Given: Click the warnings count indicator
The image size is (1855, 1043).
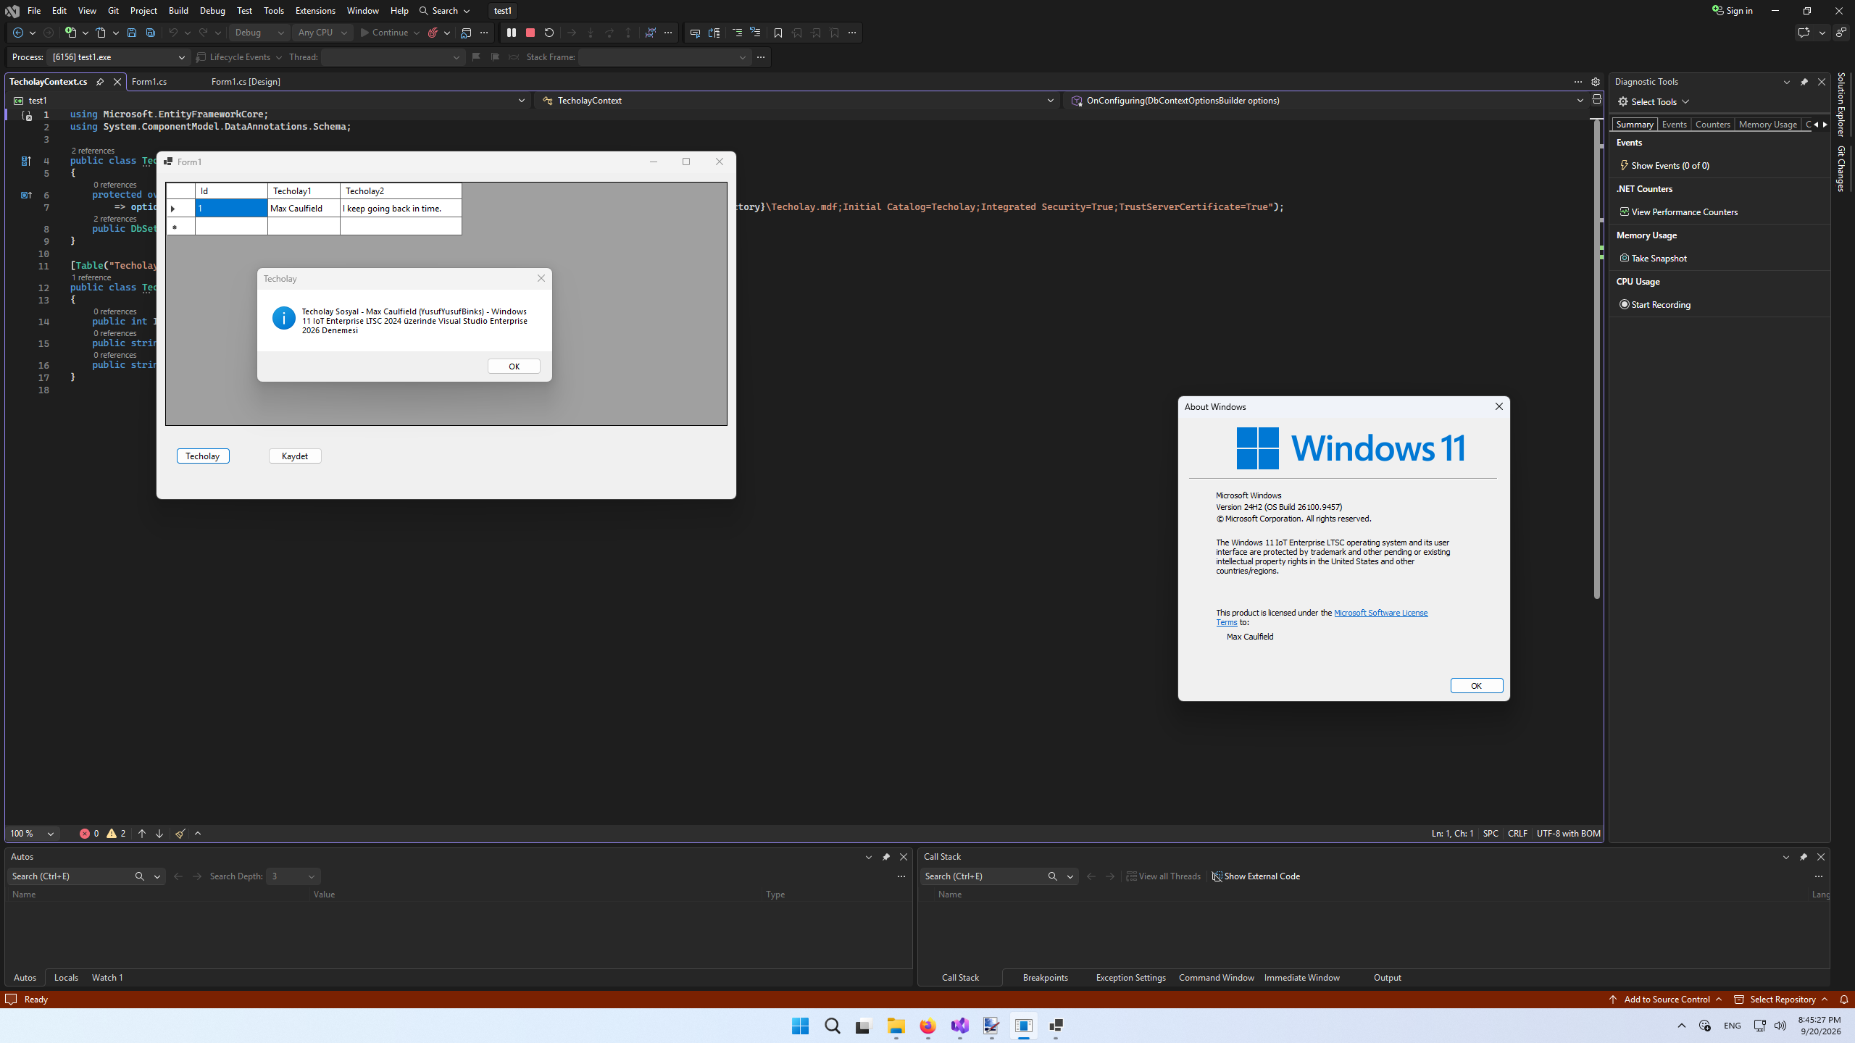Looking at the screenshot, I should [117, 834].
